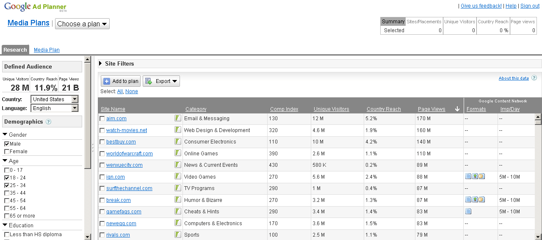Click sidebar scrollbar down arrow
This screenshot has width=542, height=240.
[88, 237]
